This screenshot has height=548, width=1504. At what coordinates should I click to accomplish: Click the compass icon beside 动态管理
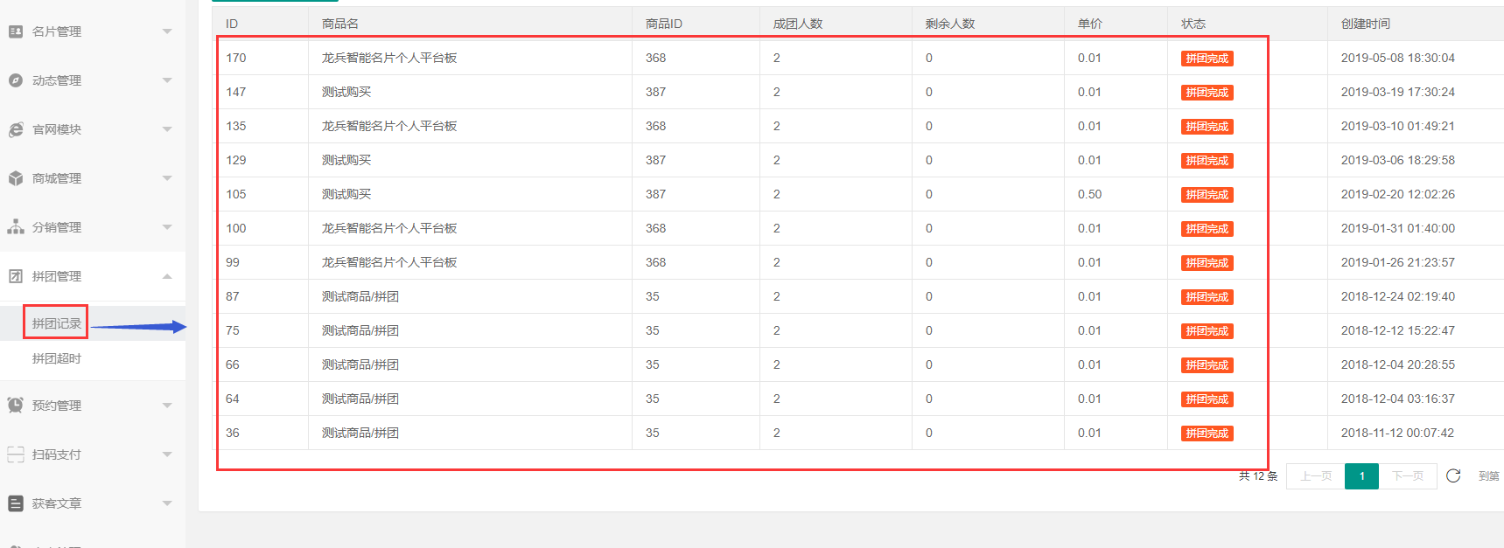pos(16,80)
